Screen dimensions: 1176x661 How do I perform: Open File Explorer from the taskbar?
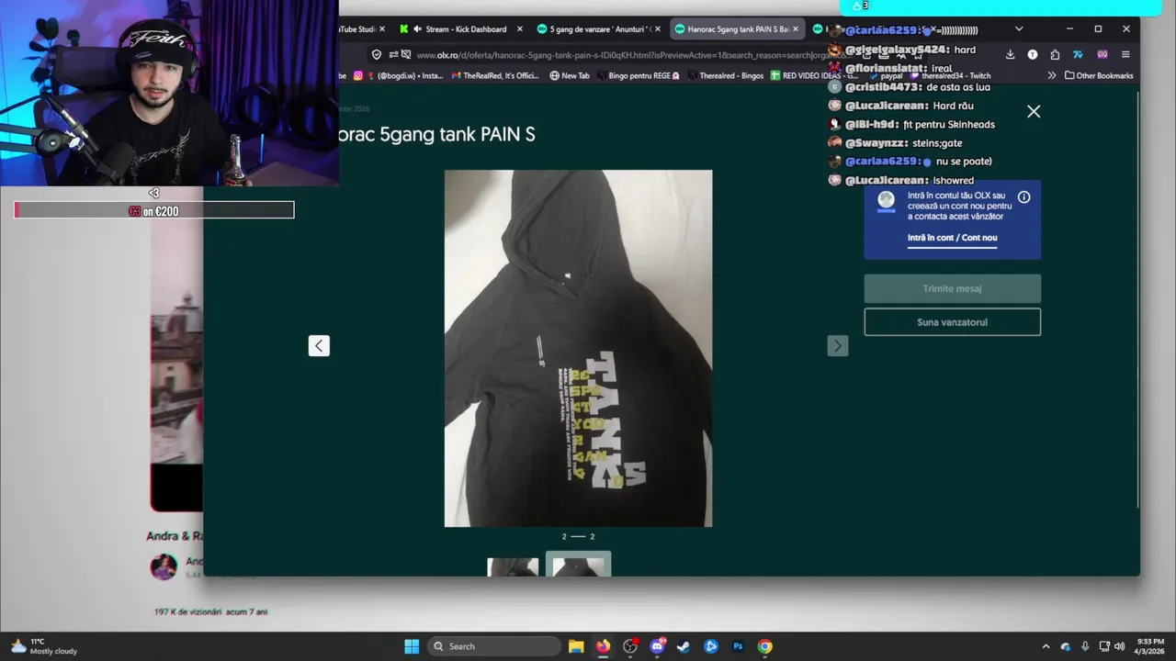click(576, 646)
